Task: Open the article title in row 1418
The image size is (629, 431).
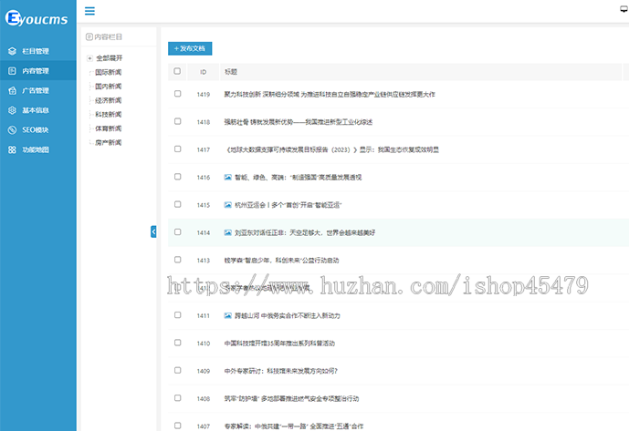Action: pos(298,122)
